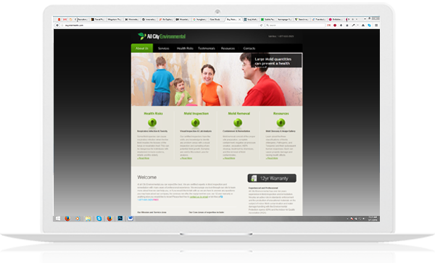This screenshot has width=435, height=263.
Task: Click the green Resources circle icon
Action: coord(281,122)
